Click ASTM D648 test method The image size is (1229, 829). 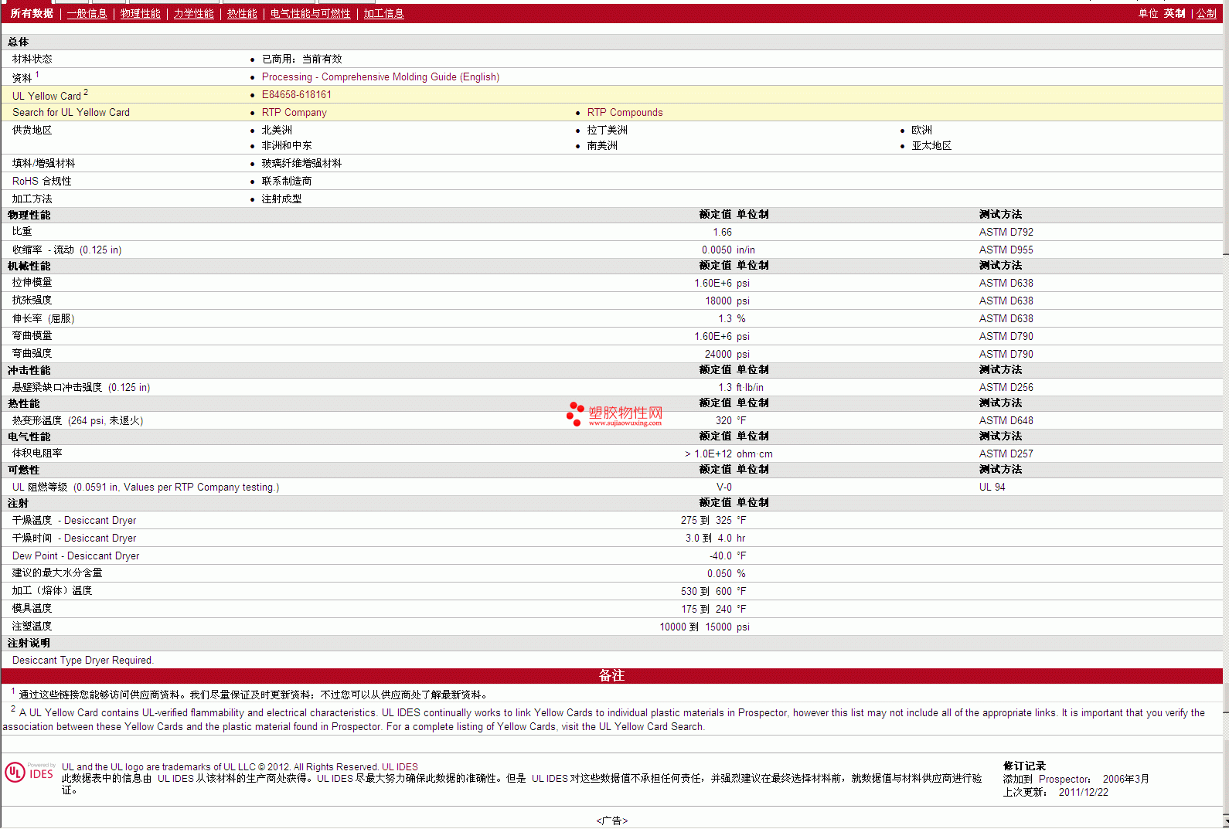pyautogui.click(x=1006, y=420)
